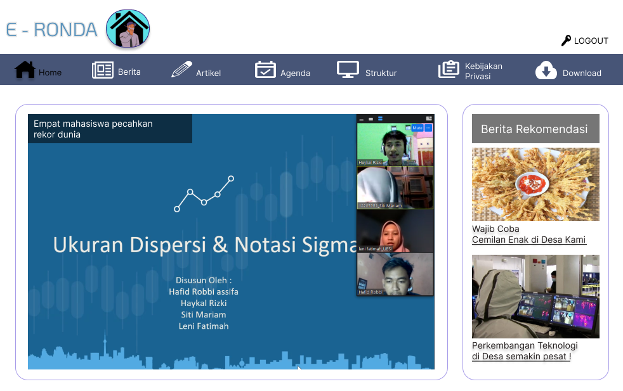Click the Home house icon

click(x=25, y=70)
